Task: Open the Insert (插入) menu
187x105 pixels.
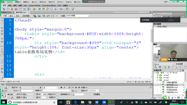Action: [x=34, y=2]
